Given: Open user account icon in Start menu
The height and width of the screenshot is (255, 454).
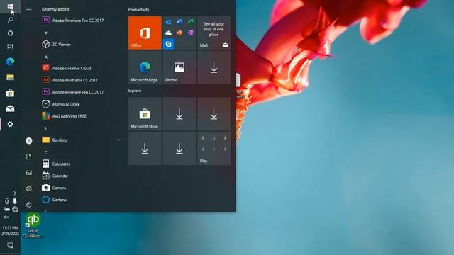Looking at the screenshot, I should (x=29, y=141).
